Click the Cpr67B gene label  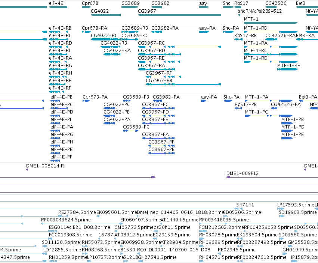click(90, 3)
